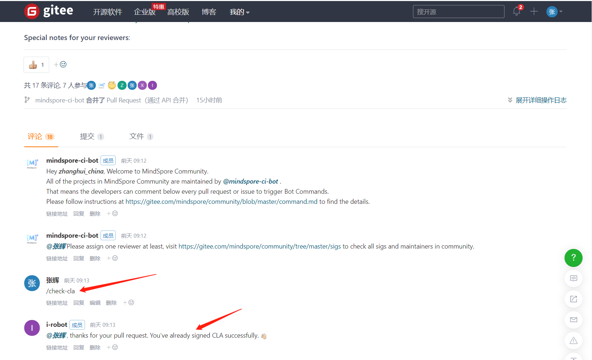Open the notifications bell
This screenshot has height=360, width=592.
[517, 12]
